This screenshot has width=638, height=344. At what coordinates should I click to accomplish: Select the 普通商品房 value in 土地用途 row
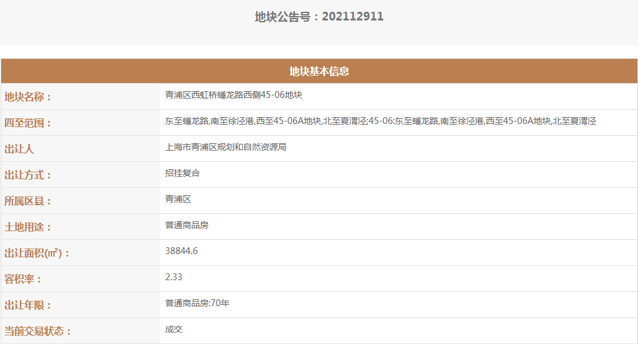click(x=187, y=225)
